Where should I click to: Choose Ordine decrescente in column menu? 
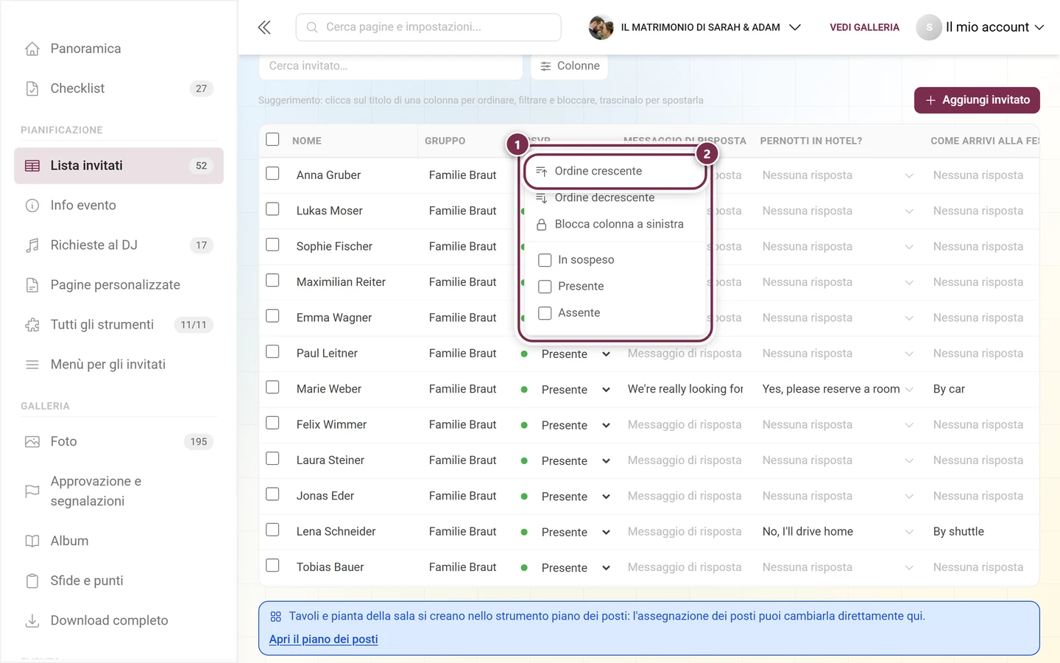615,197
